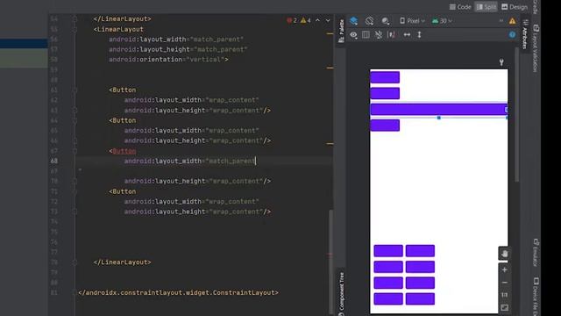
Task: Collapse the red-underlined Button fold at line 67
Action: coord(75,151)
